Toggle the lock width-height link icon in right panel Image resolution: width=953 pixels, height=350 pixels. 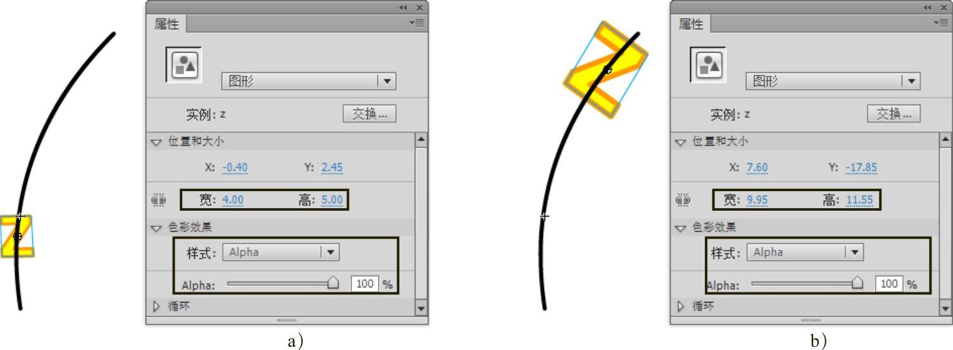[682, 201]
